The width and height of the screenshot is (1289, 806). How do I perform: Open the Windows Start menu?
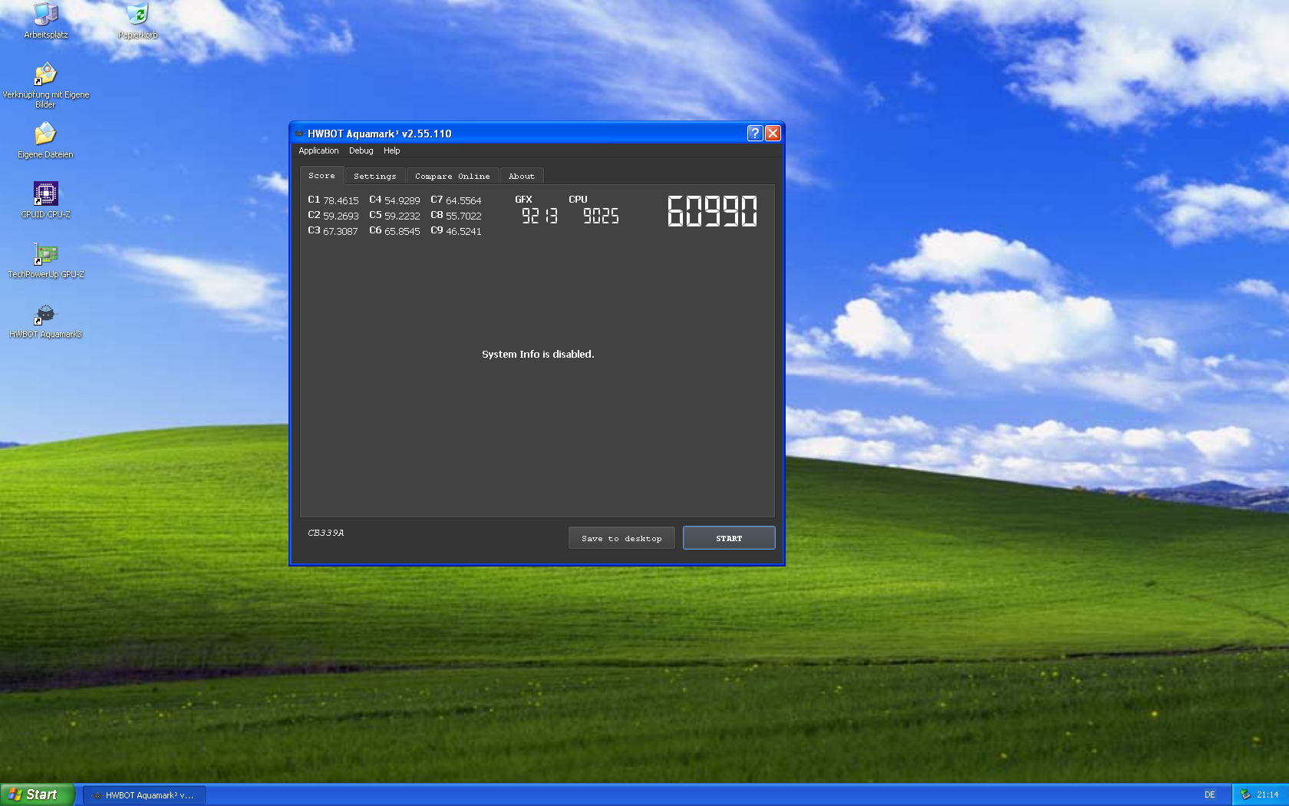(x=38, y=794)
